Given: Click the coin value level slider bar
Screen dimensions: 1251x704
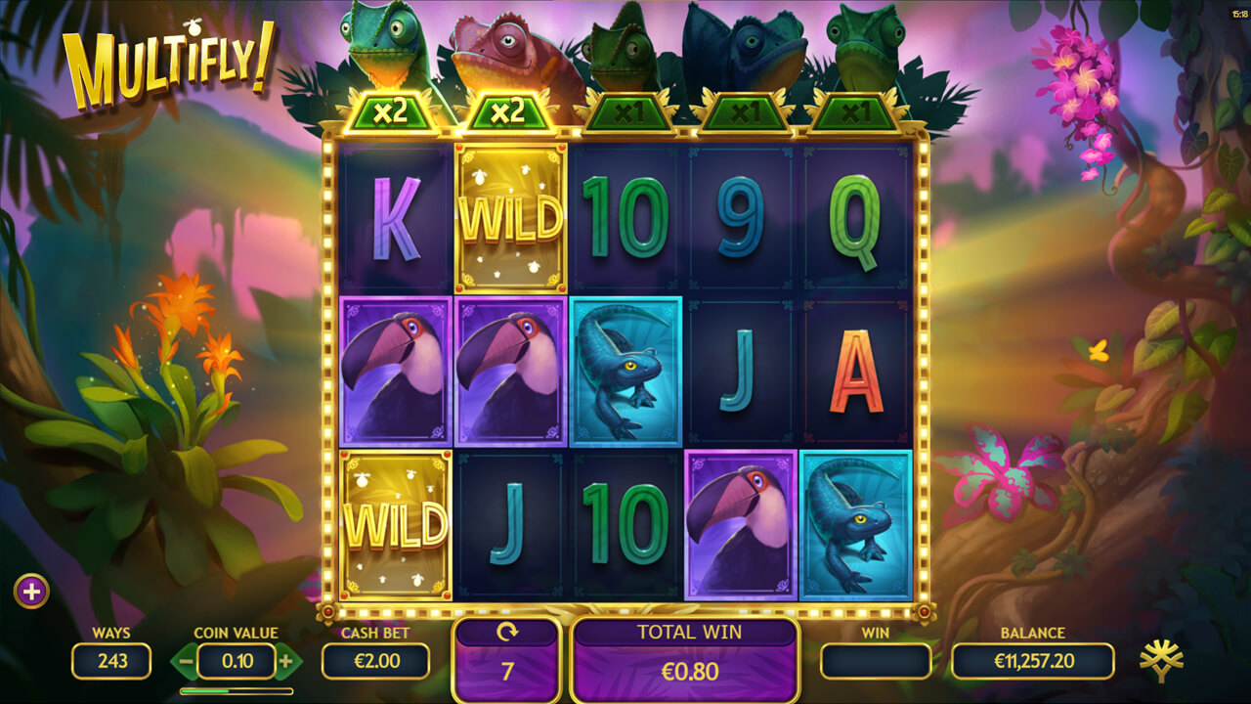Looking at the screenshot, I should click(x=237, y=691).
